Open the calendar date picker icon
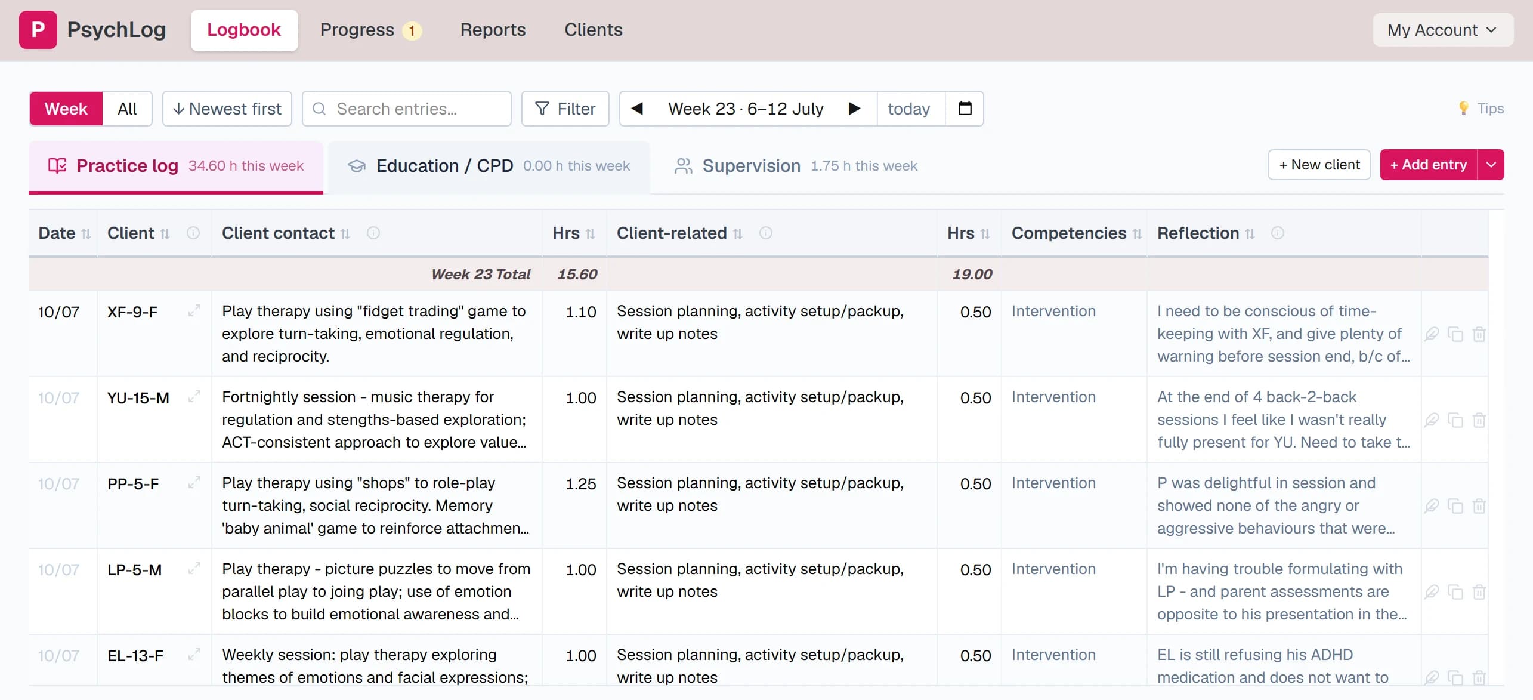The width and height of the screenshot is (1533, 700). (x=965, y=109)
